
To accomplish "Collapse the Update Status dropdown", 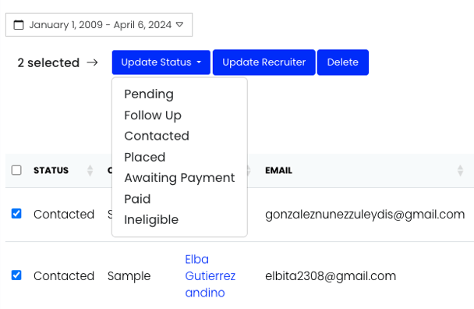I will (161, 62).
